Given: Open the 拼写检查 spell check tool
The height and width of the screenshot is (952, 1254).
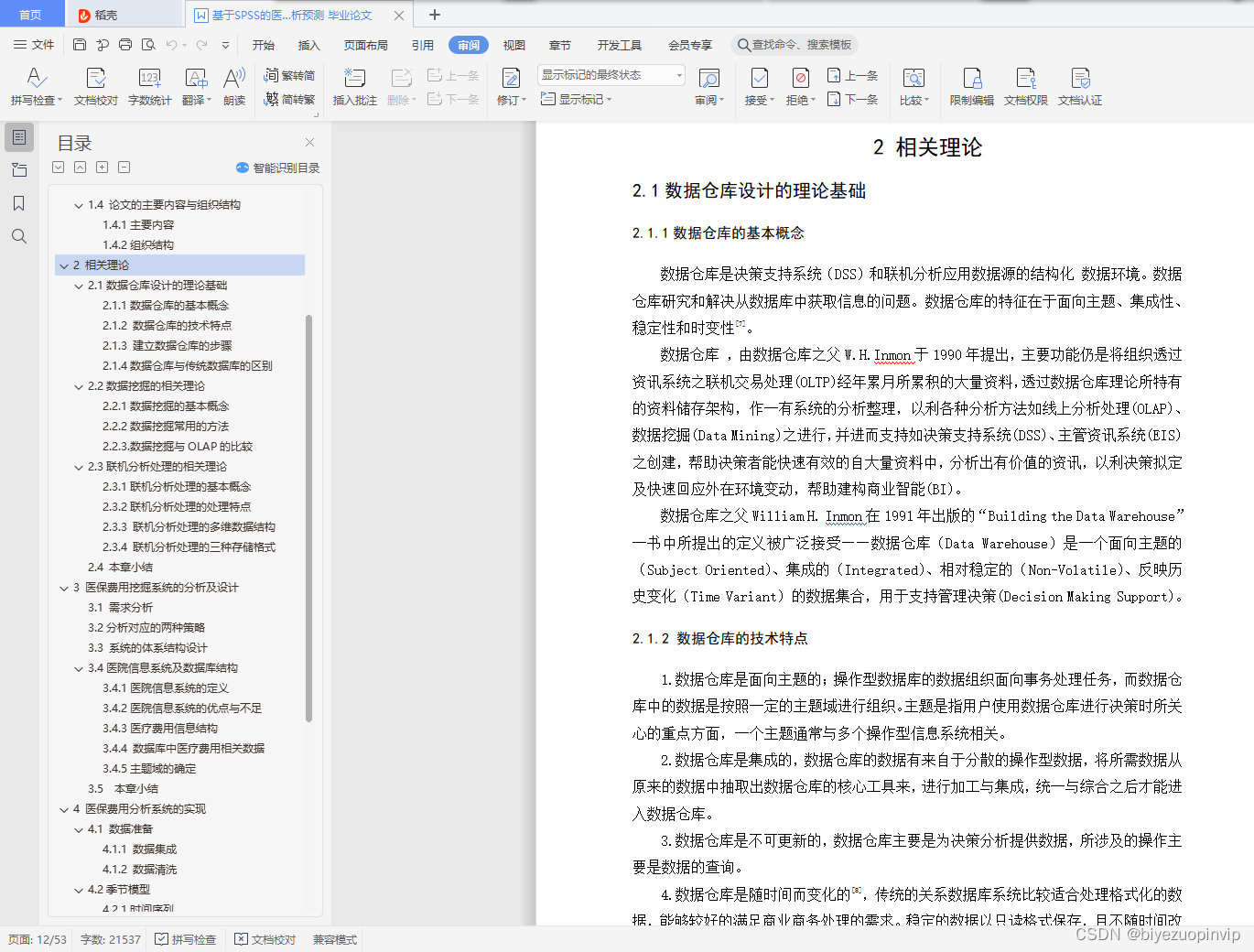Looking at the screenshot, I should click(36, 87).
